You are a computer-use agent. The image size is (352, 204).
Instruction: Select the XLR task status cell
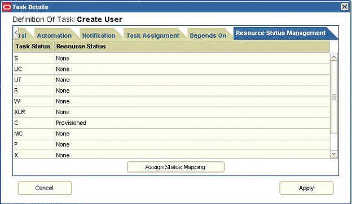[34, 112]
